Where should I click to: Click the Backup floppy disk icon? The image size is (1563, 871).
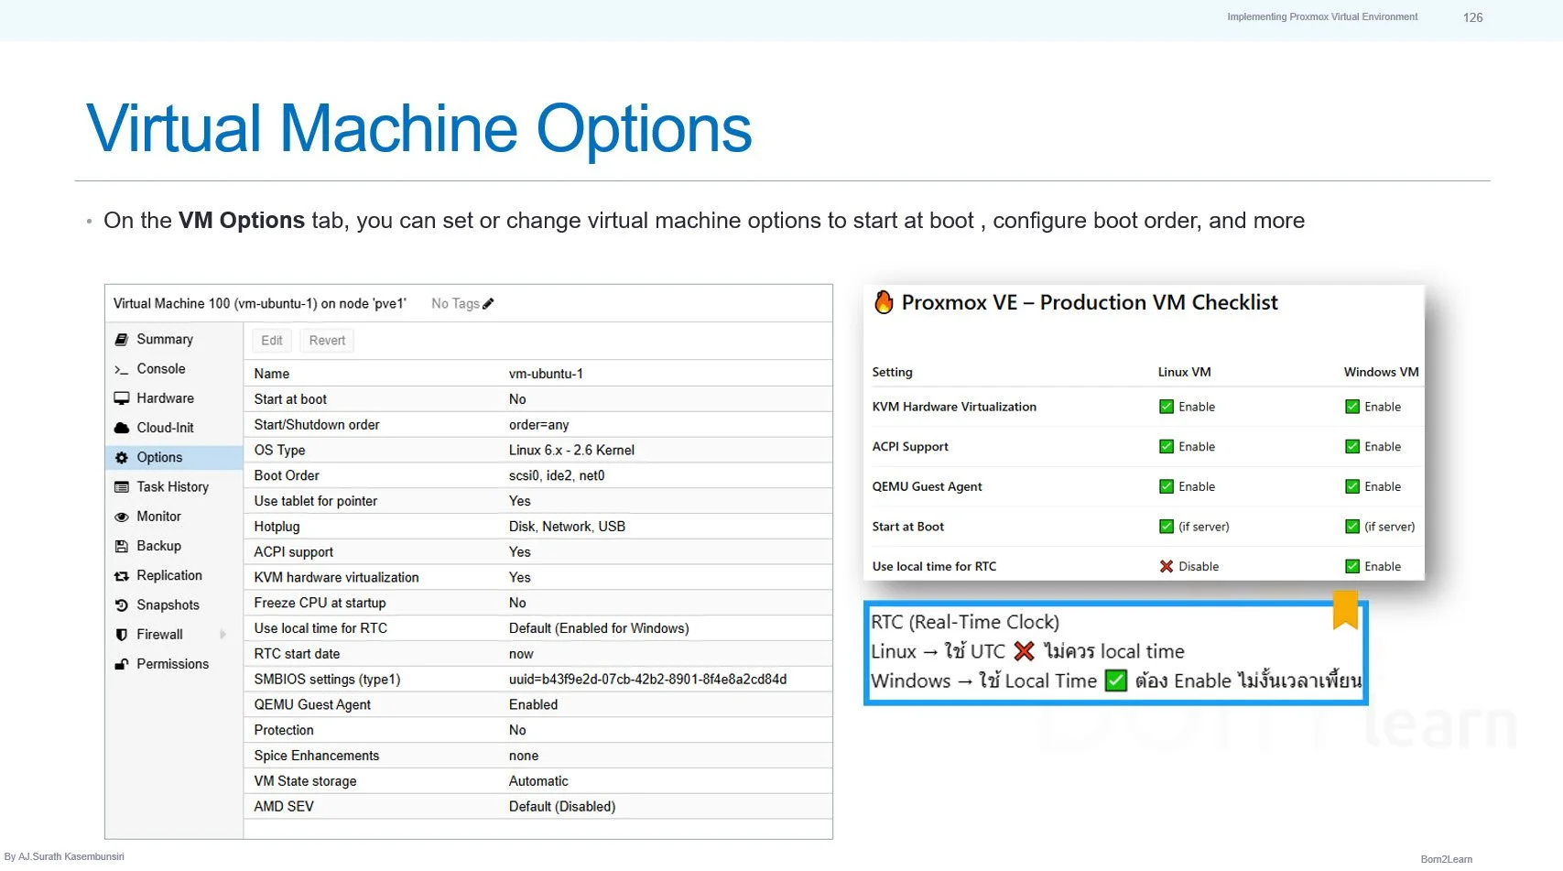pyautogui.click(x=121, y=546)
